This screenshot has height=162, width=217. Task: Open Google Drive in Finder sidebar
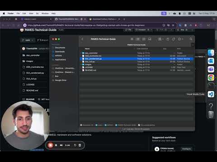pos(61,80)
